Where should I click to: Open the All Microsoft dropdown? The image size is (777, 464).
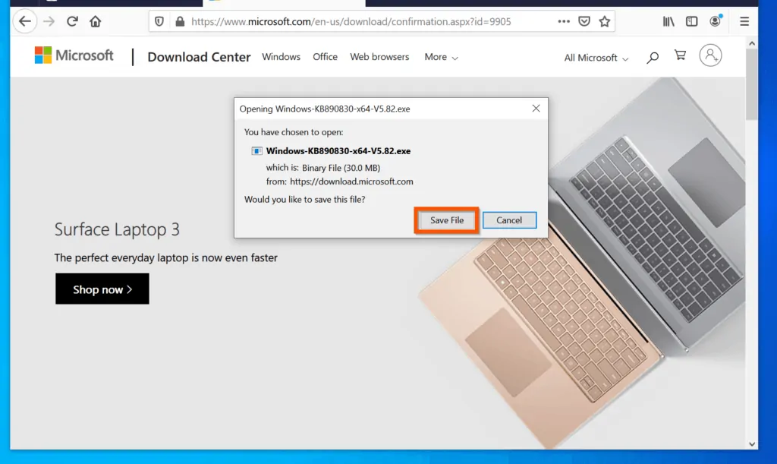pos(594,57)
